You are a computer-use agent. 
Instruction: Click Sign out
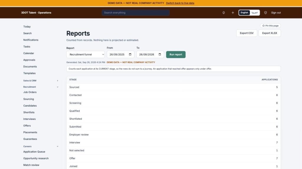click(x=276, y=13)
